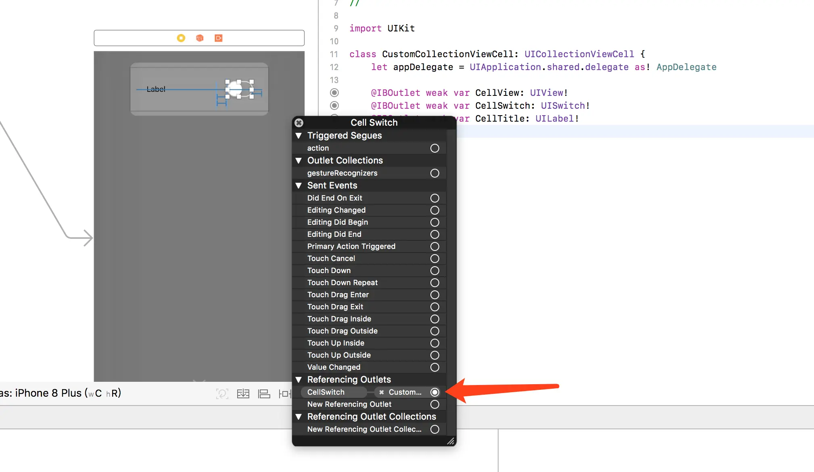This screenshot has width=814, height=472.
Task: Open the Align constraints icon
Action: click(264, 393)
